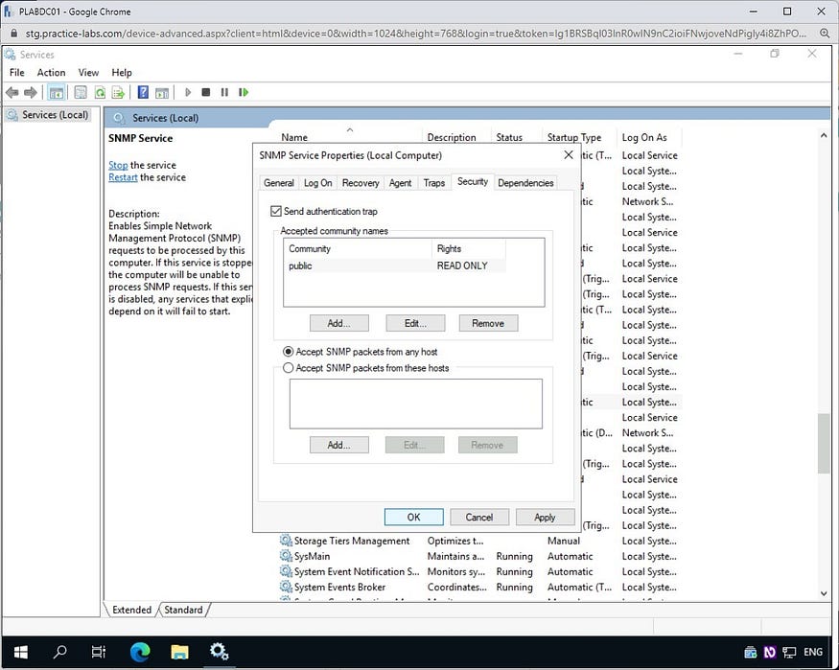Sort by Log On As column header
This screenshot has height=670, width=839.
point(649,137)
